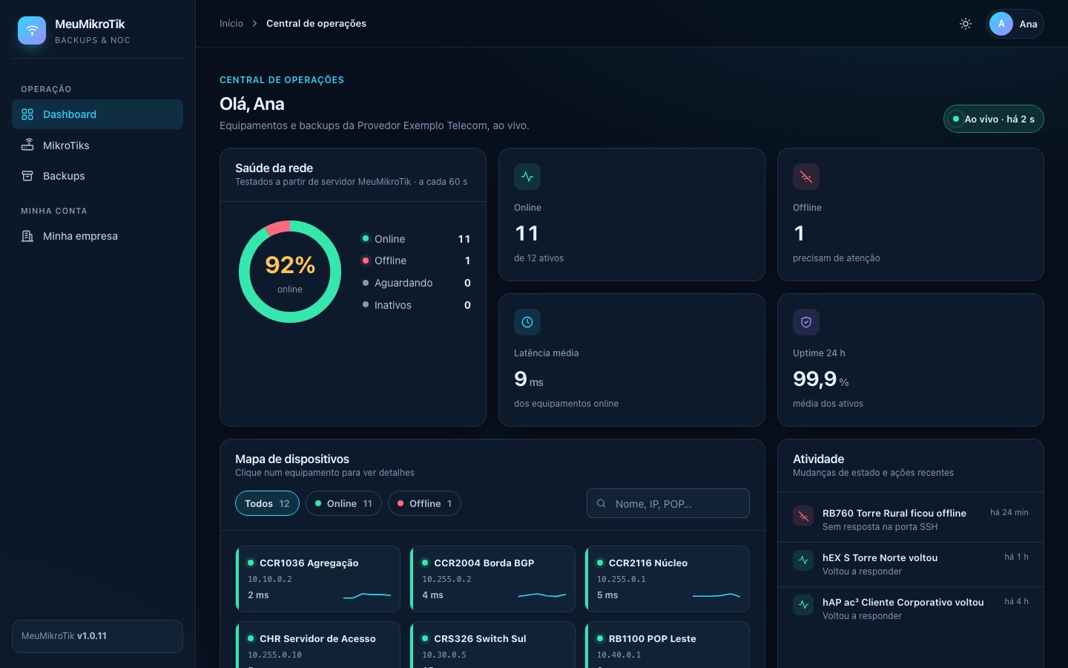Screen dimensions: 1068x668
Task: Open hAP ac³ Cliente Corporativo voltou activity
Action: click(911, 609)
